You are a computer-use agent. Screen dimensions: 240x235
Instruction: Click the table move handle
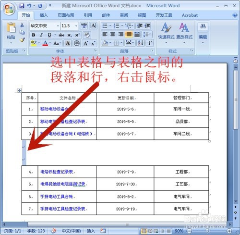[x=19, y=90]
